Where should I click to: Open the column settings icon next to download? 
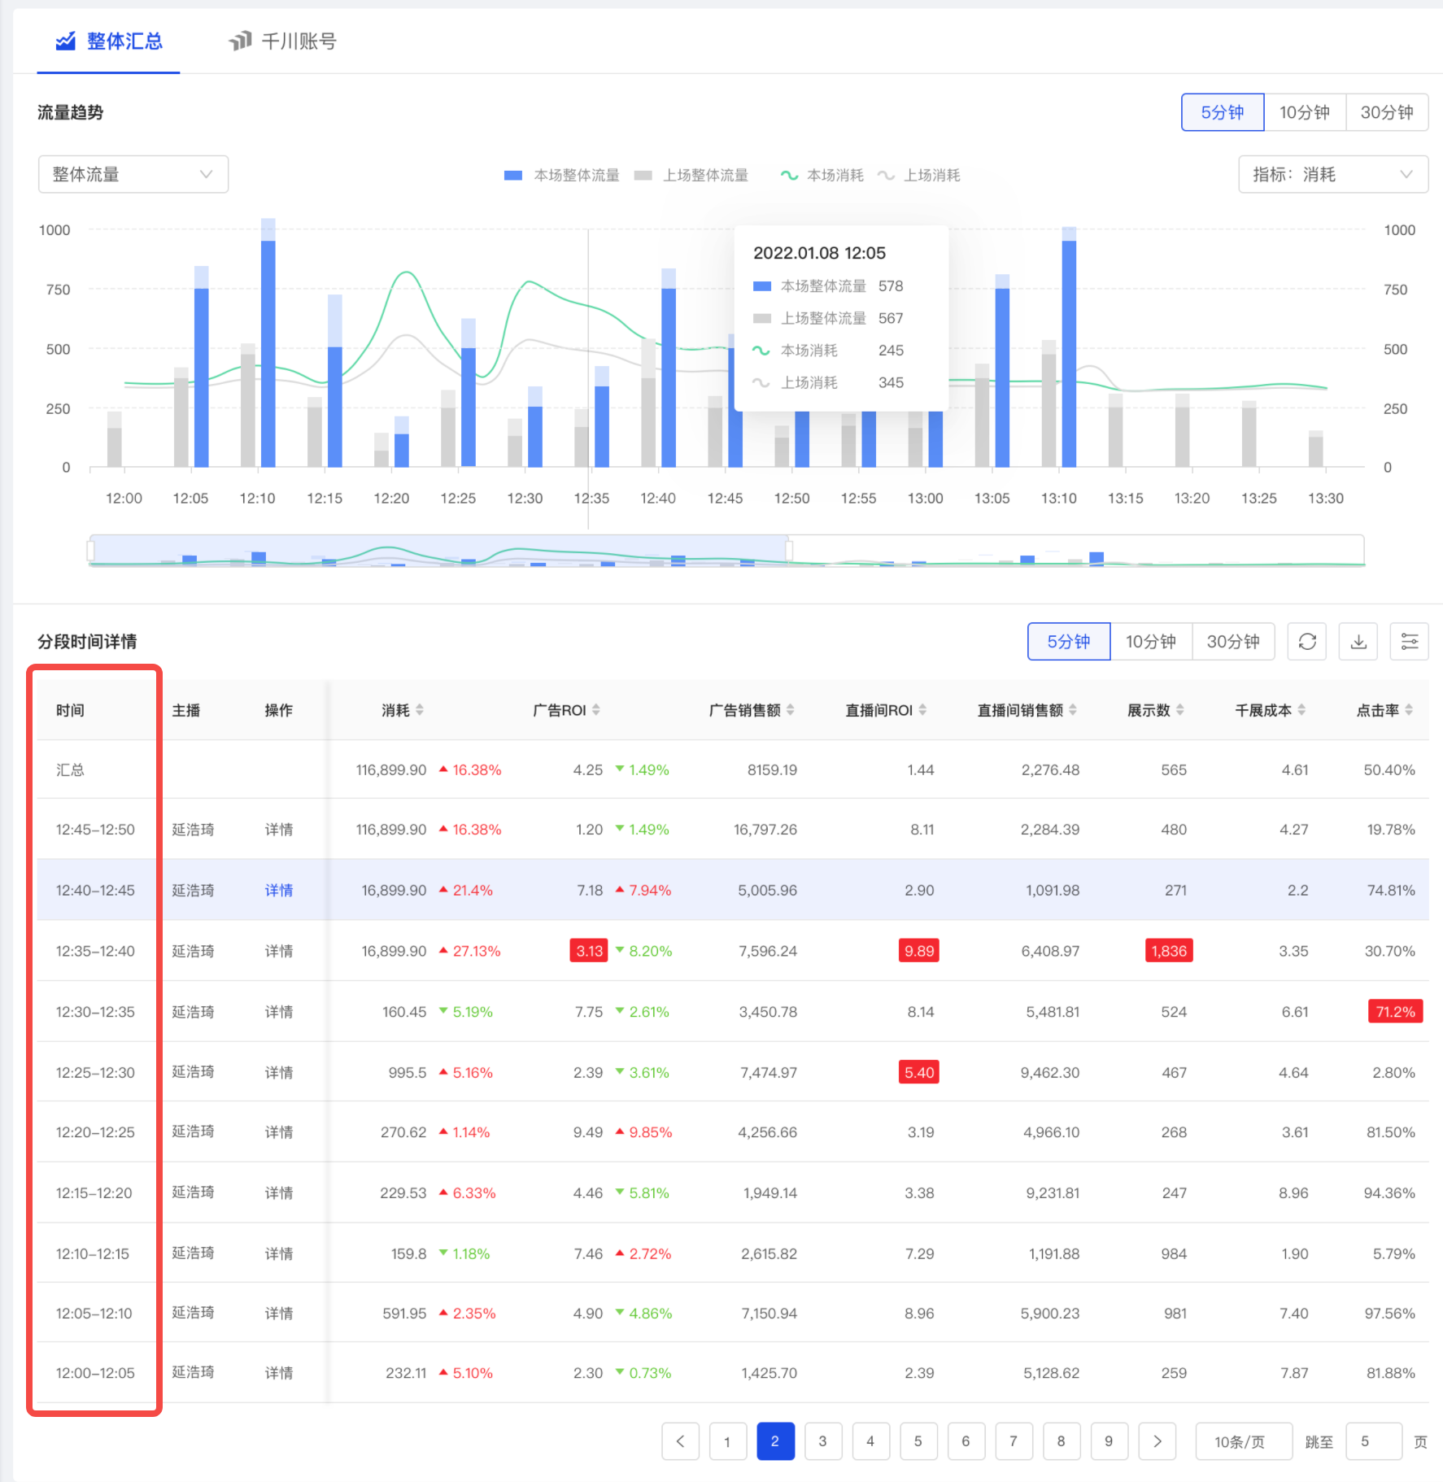point(1409,641)
